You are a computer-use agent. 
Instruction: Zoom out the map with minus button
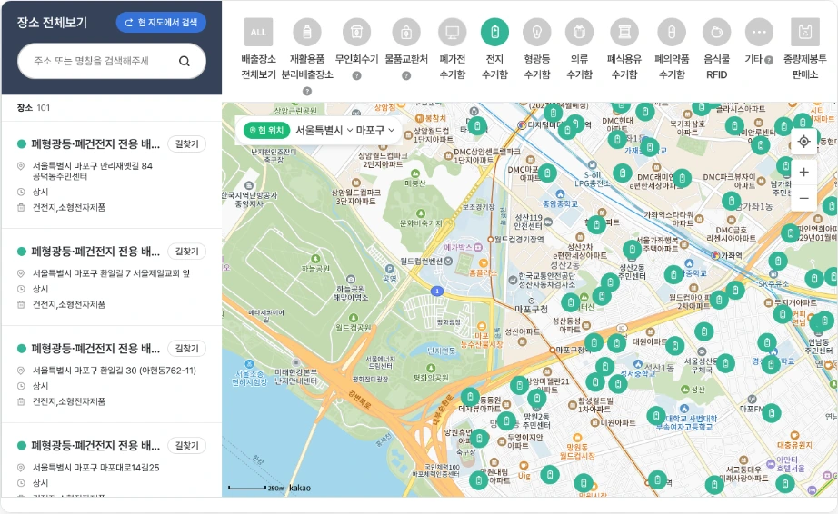coord(803,198)
